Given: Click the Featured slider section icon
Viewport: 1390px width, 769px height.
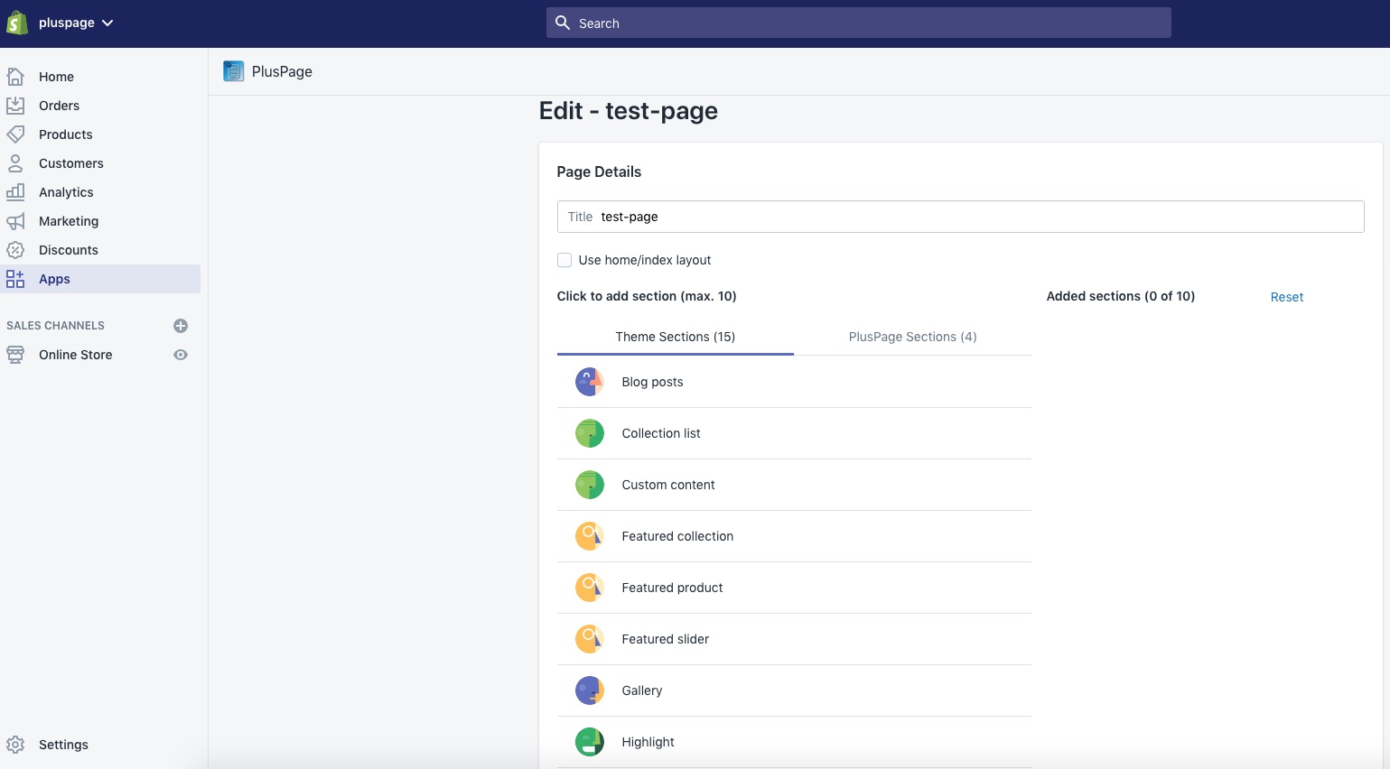Looking at the screenshot, I should pos(589,638).
